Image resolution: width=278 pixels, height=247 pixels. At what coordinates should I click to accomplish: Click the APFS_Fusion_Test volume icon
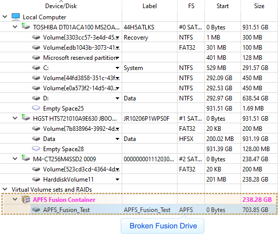click(36, 209)
